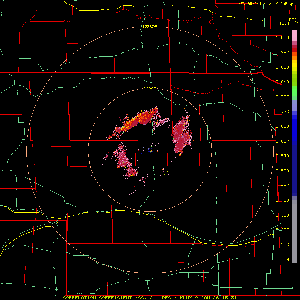
Task: Pick the orange segment of the color bar
Action: tap(294, 58)
